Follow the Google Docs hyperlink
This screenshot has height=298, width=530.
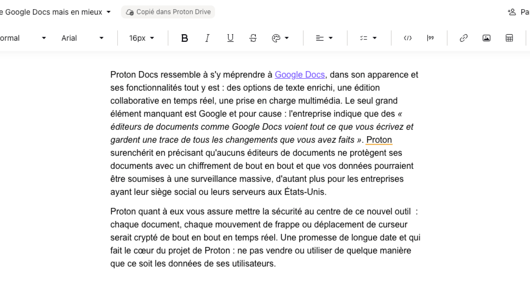299,75
